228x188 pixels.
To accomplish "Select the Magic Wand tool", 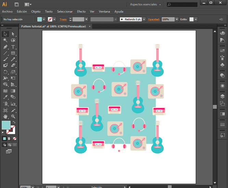I will (5, 40).
